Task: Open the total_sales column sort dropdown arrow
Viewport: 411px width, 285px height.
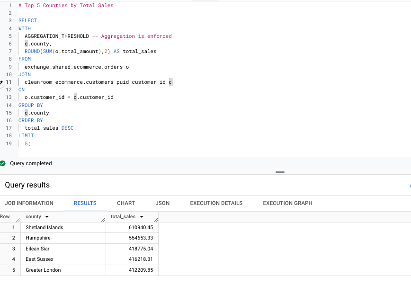Action: click(142, 217)
